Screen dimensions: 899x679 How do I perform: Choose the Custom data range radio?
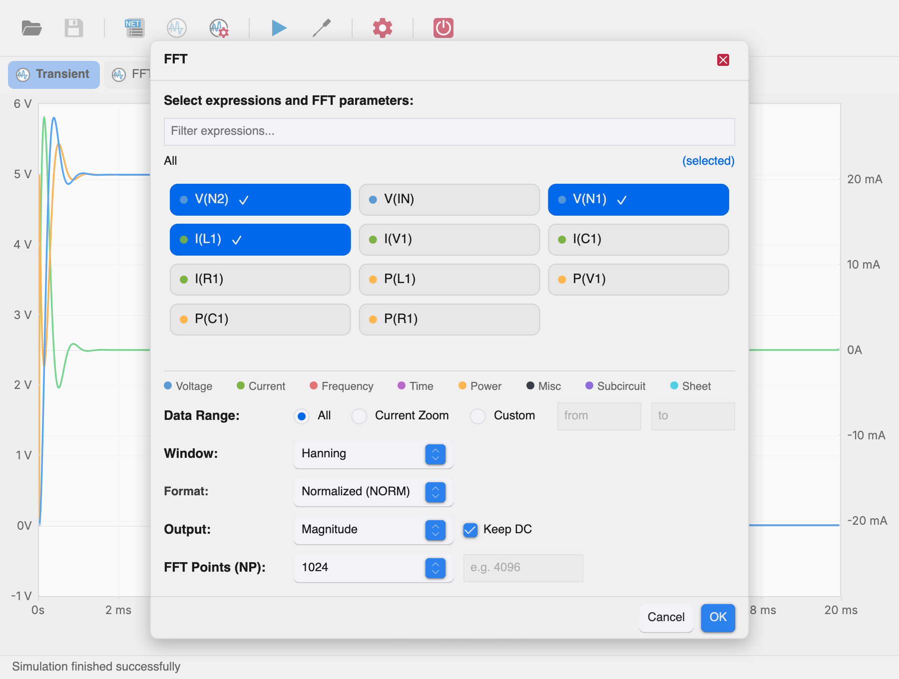point(478,416)
